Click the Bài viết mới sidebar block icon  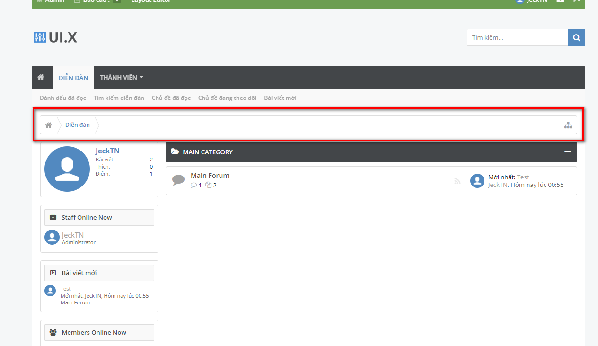coord(53,273)
